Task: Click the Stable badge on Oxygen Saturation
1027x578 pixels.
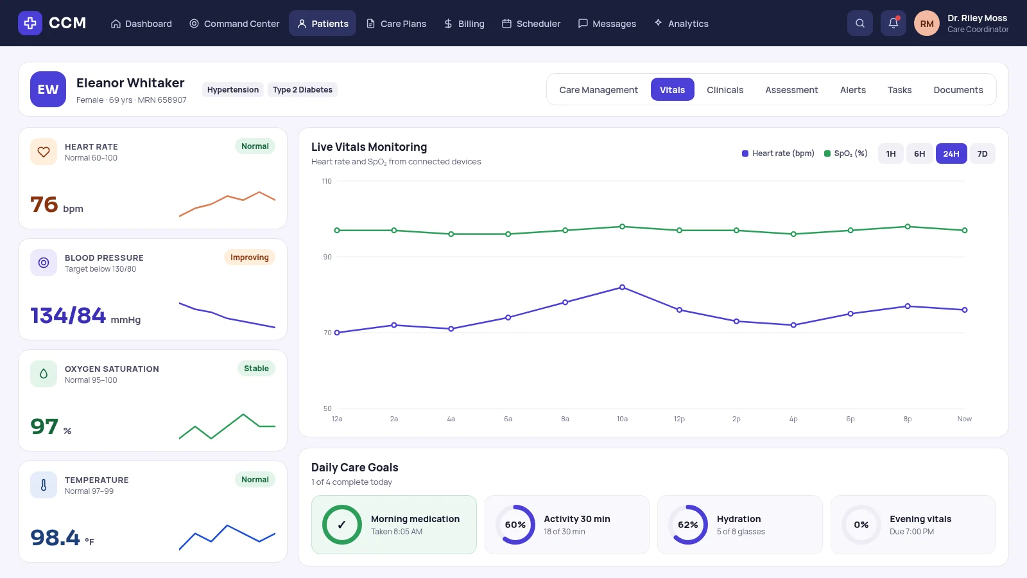Action: pos(256,369)
